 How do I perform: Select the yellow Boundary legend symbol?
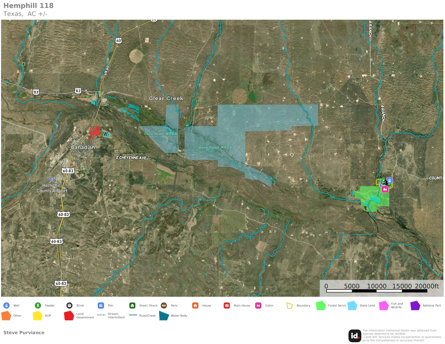[x=290, y=306]
